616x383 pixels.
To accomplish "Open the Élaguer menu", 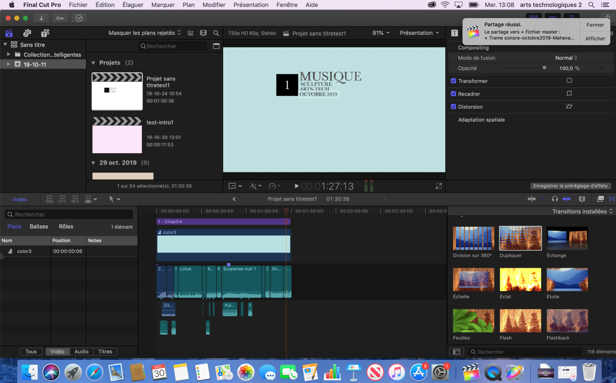I will [133, 5].
